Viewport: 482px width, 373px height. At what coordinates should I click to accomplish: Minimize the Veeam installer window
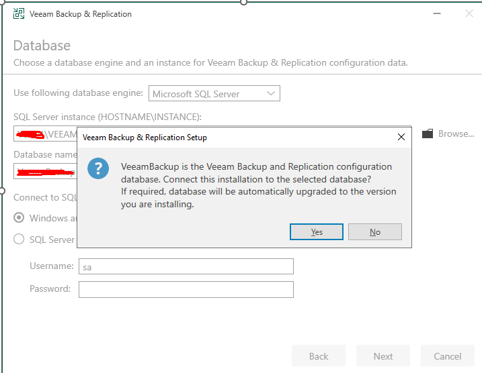[437, 13]
